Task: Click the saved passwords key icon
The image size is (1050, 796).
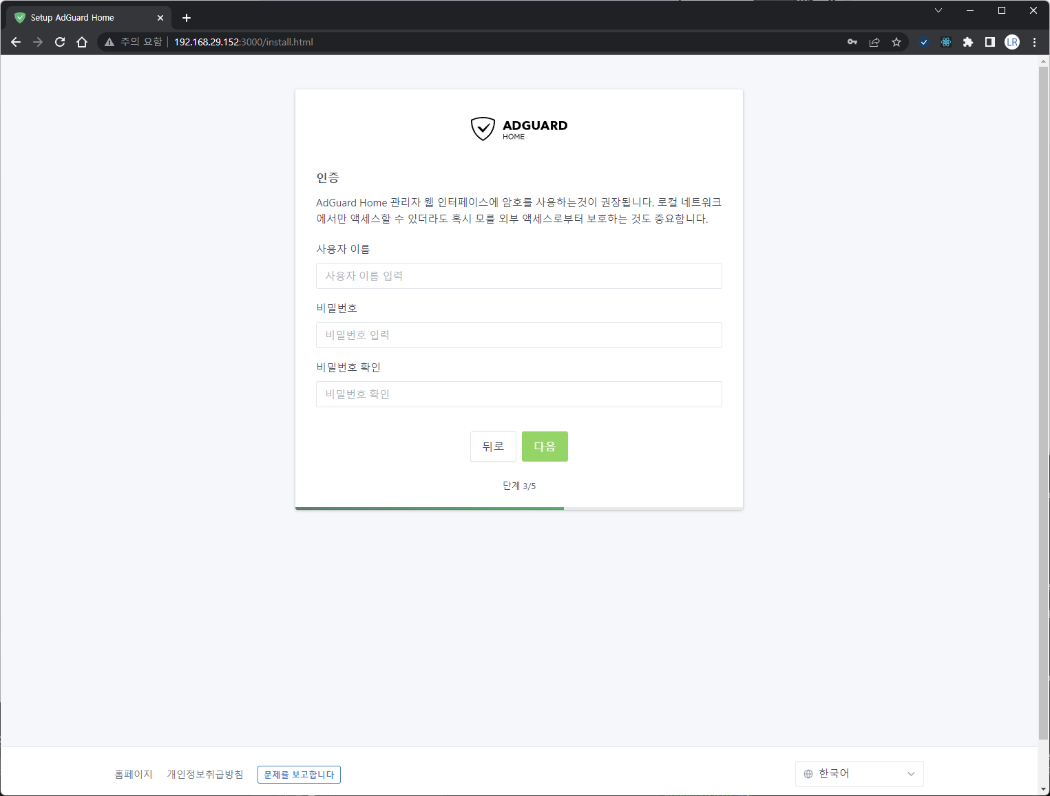Action: pos(852,42)
